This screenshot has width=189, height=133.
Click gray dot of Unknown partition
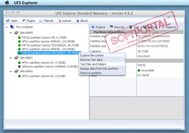[19, 66]
